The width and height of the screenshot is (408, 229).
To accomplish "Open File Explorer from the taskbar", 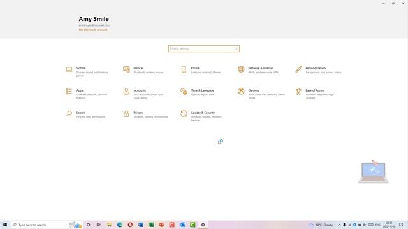I will [x=109, y=225].
